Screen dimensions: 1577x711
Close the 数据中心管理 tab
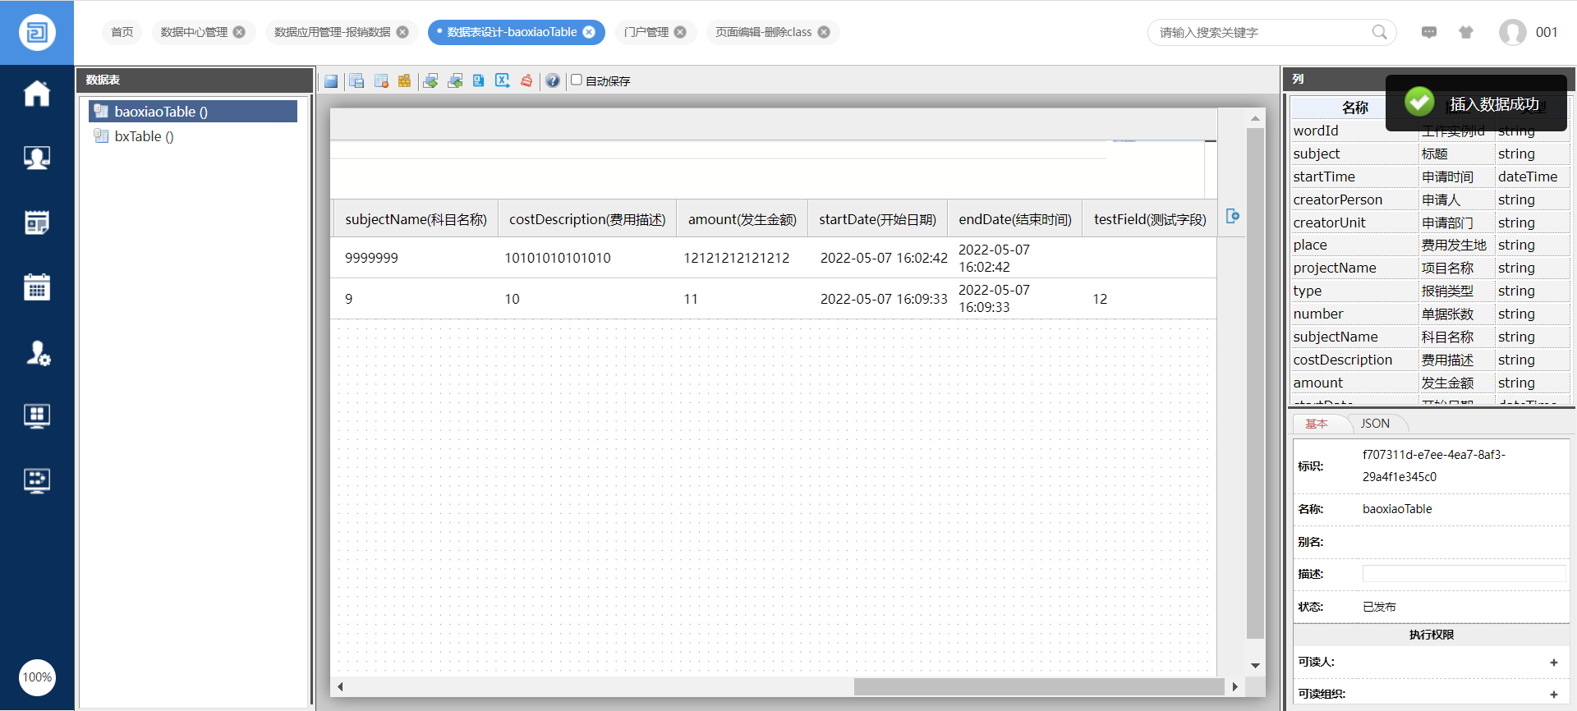239,32
